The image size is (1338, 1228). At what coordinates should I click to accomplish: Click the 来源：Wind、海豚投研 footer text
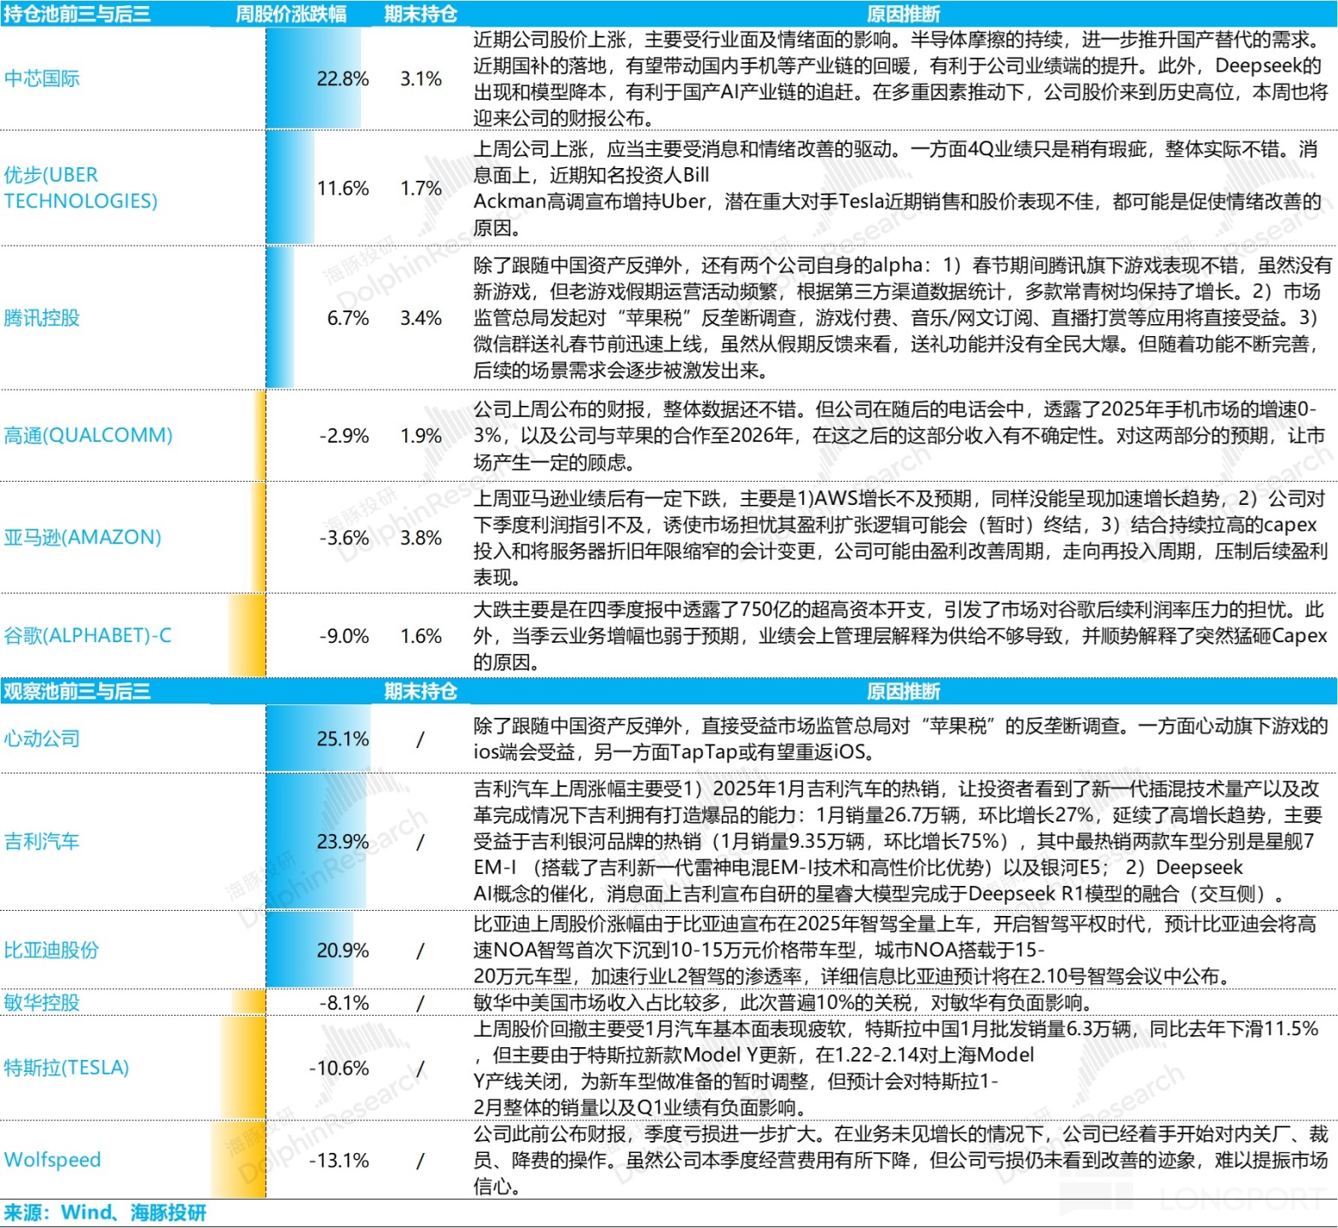(x=105, y=1213)
